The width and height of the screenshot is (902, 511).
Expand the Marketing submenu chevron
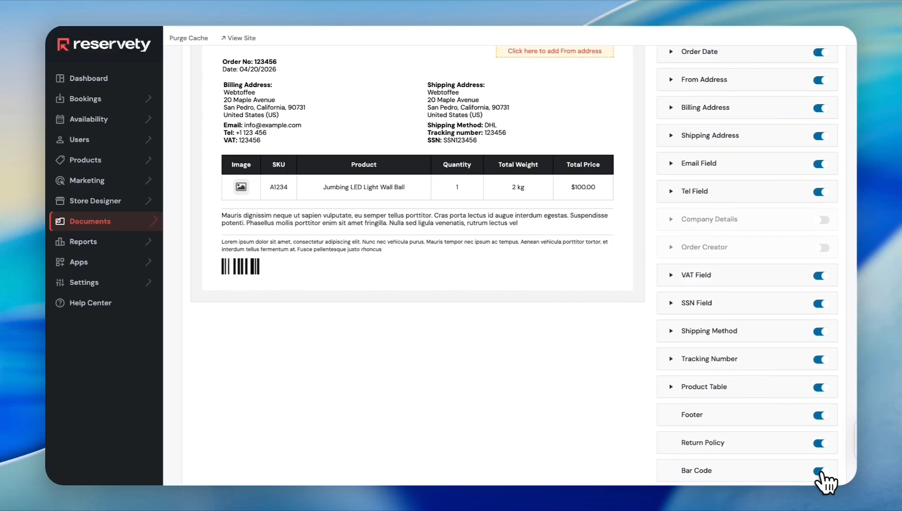coord(149,180)
